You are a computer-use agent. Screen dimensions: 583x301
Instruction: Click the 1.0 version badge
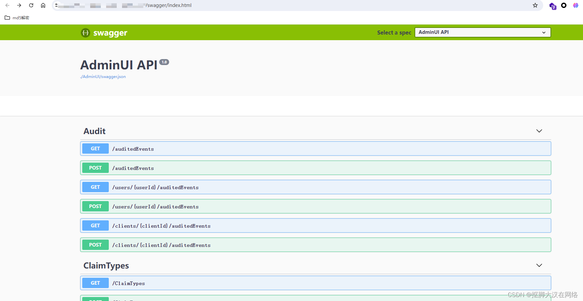point(164,62)
